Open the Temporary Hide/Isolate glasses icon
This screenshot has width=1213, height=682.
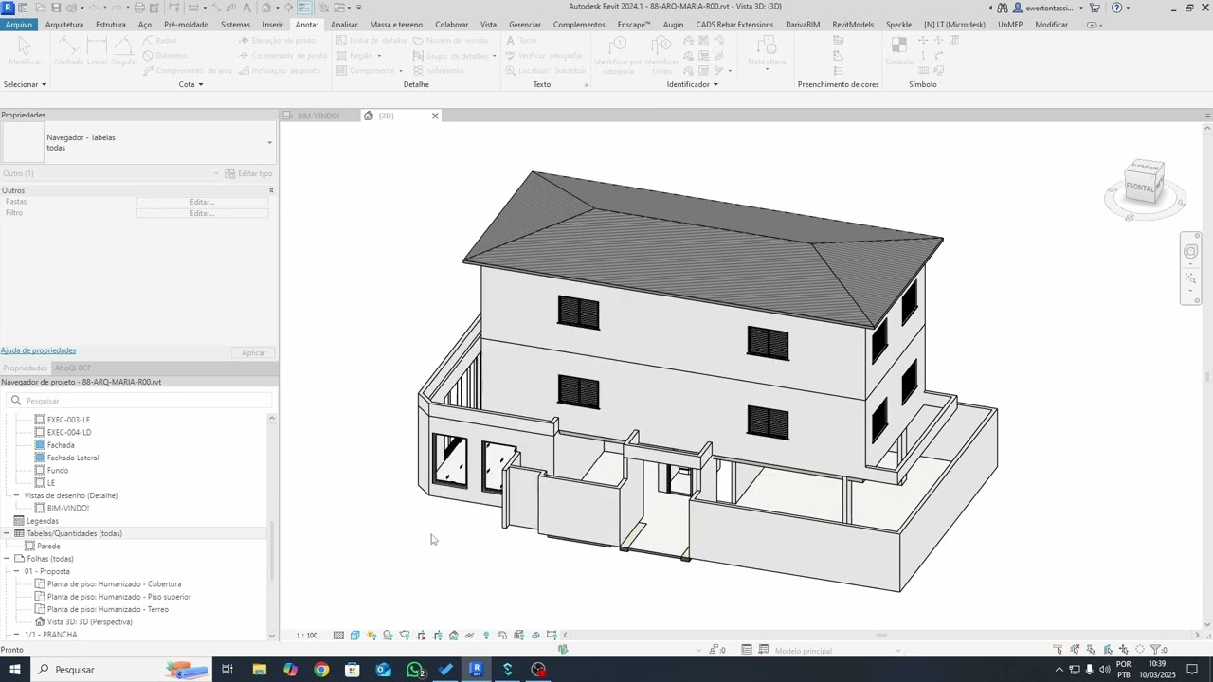pos(469,636)
